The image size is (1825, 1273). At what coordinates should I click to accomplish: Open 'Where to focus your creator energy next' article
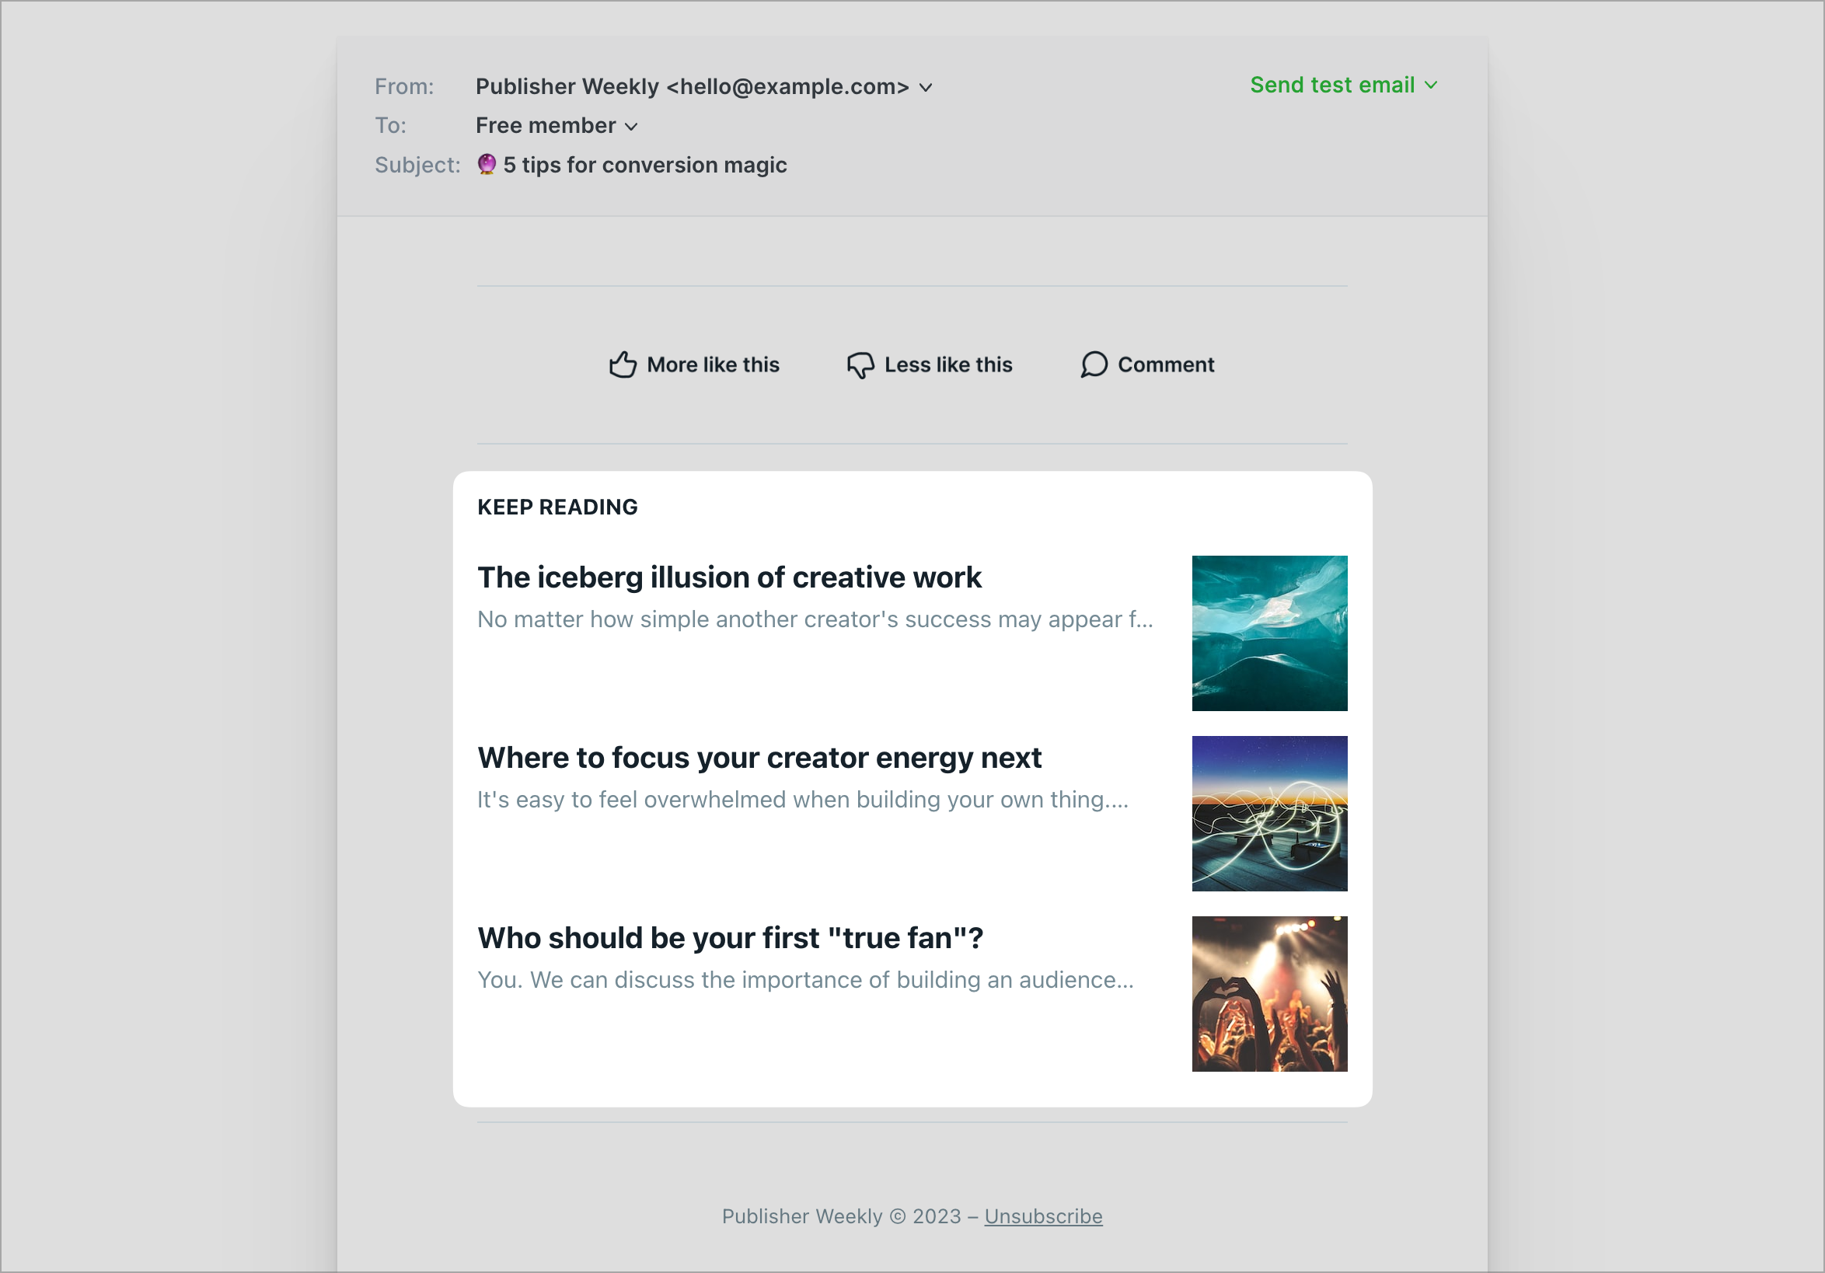[760, 757]
